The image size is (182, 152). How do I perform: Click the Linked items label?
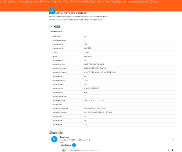pos(65,145)
